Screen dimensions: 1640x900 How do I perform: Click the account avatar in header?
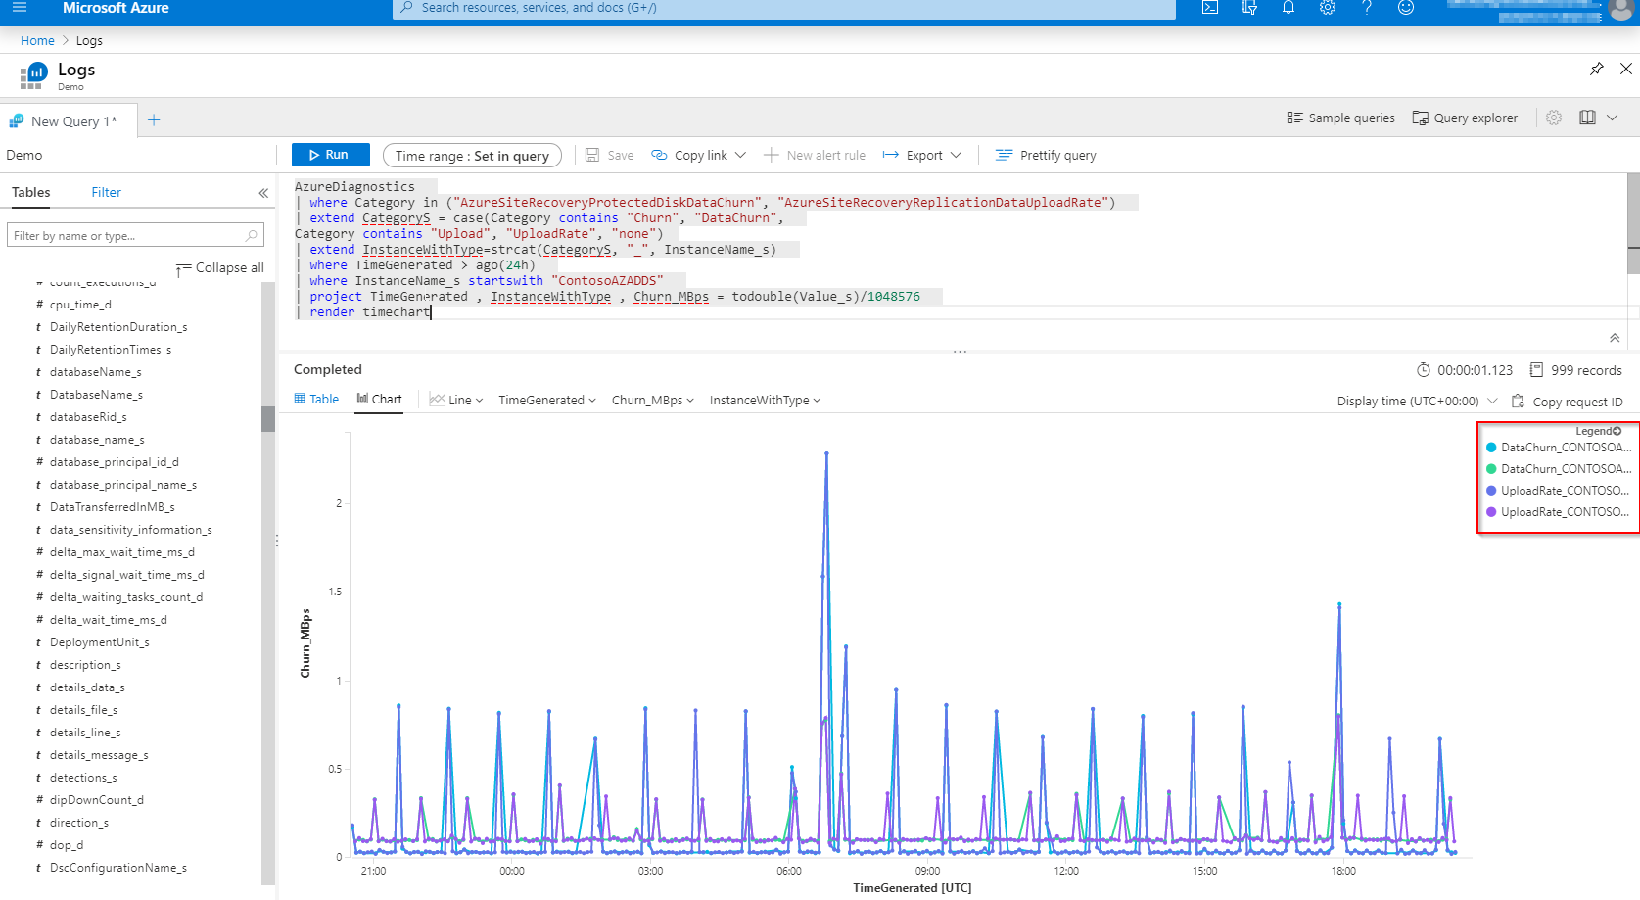[x=1620, y=10]
